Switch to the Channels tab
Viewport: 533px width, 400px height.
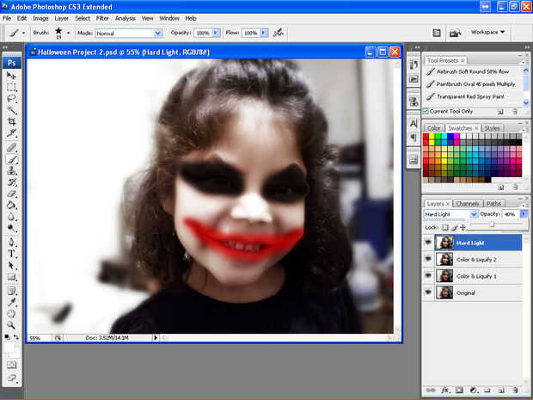pos(468,203)
